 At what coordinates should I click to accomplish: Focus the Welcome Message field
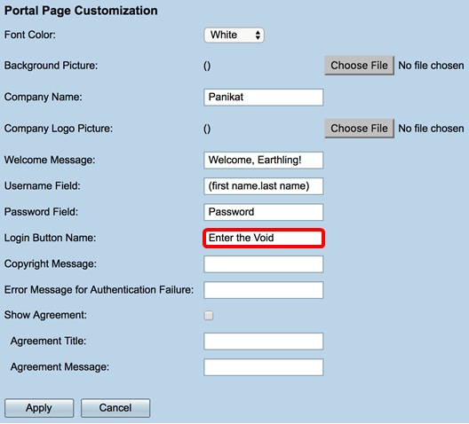264,160
